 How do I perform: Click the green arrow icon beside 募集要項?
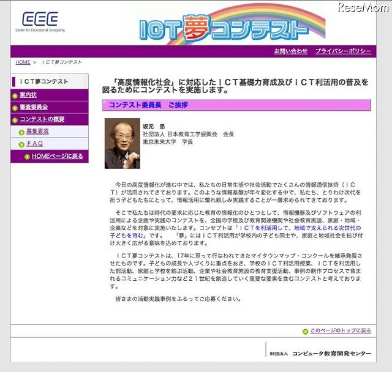[21, 132]
